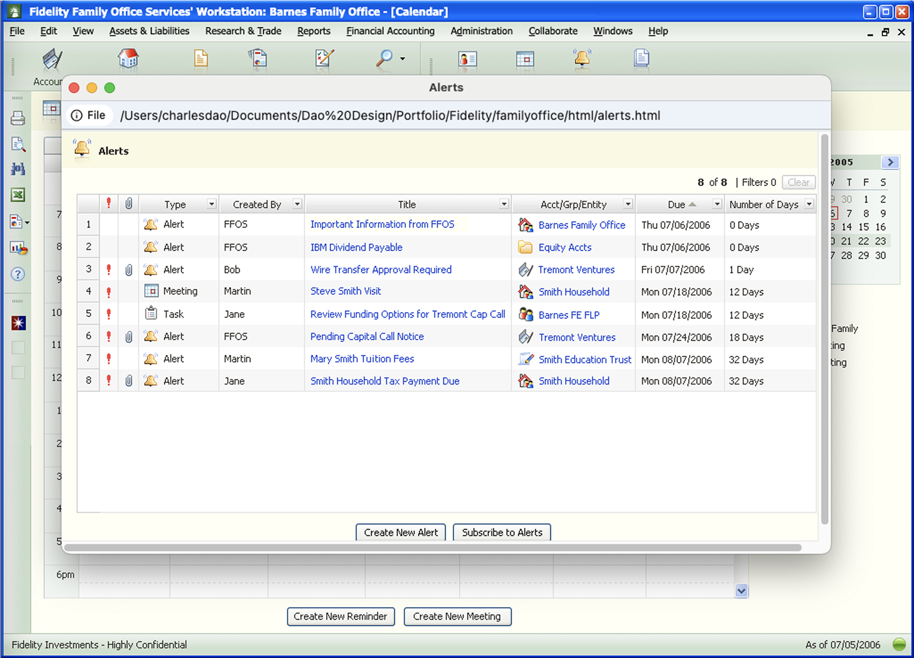The width and height of the screenshot is (914, 658).
Task: Open the Financial Accounting menu
Action: [x=390, y=31]
